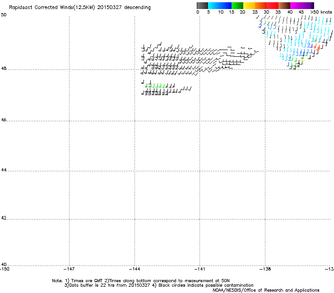Click the '25' legend scale label

click(x=255, y=12)
